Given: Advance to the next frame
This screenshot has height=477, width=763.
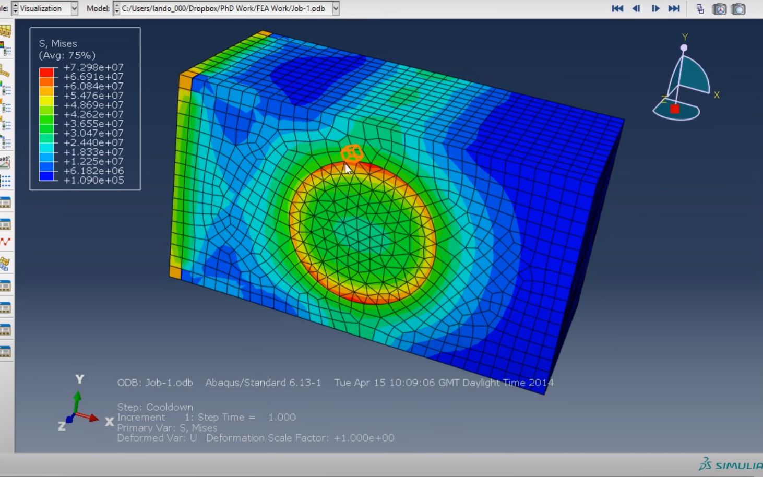Looking at the screenshot, I should tap(655, 8).
